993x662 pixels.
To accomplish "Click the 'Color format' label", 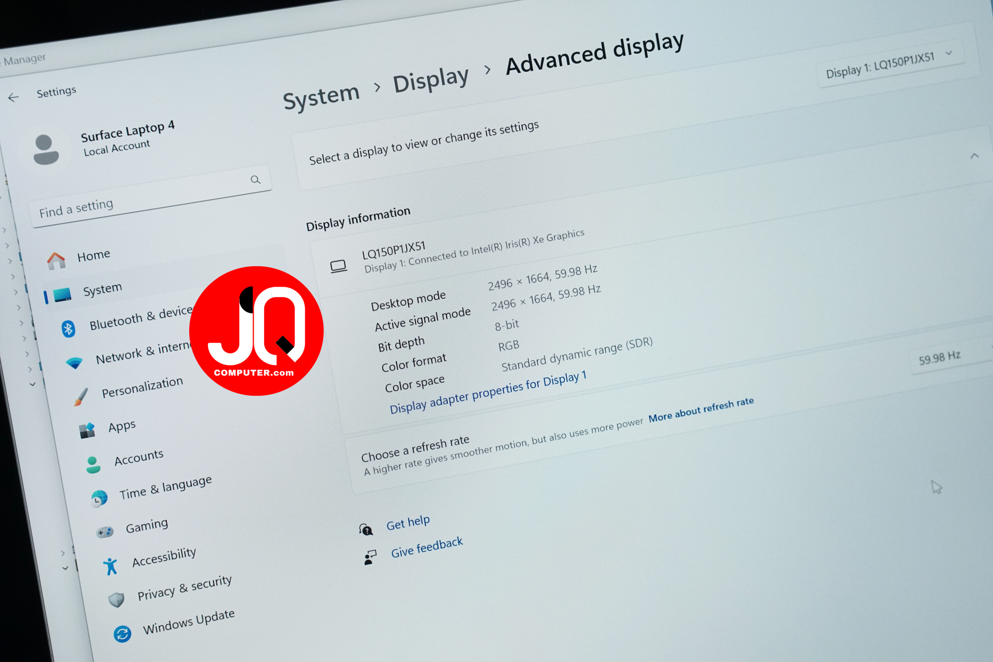I will pyautogui.click(x=414, y=363).
